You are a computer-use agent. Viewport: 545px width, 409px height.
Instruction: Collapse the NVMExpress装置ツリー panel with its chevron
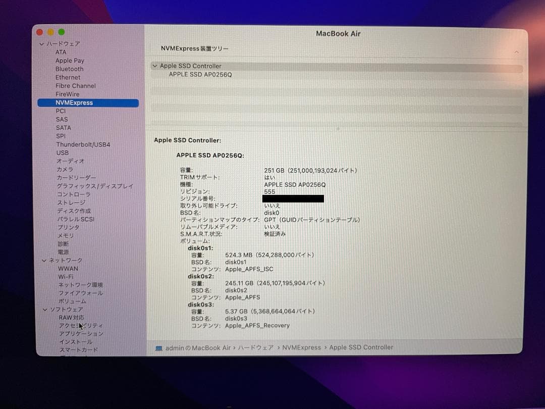(516, 52)
